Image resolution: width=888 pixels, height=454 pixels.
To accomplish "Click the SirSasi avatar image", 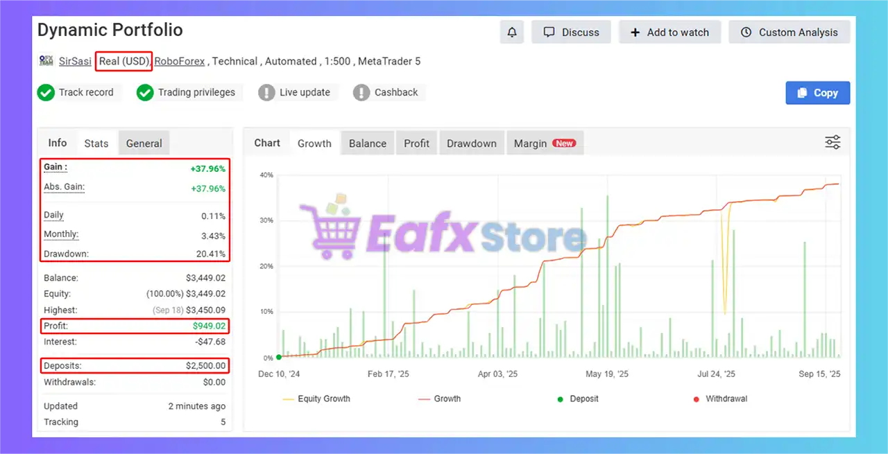I will click(x=46, y=61).
